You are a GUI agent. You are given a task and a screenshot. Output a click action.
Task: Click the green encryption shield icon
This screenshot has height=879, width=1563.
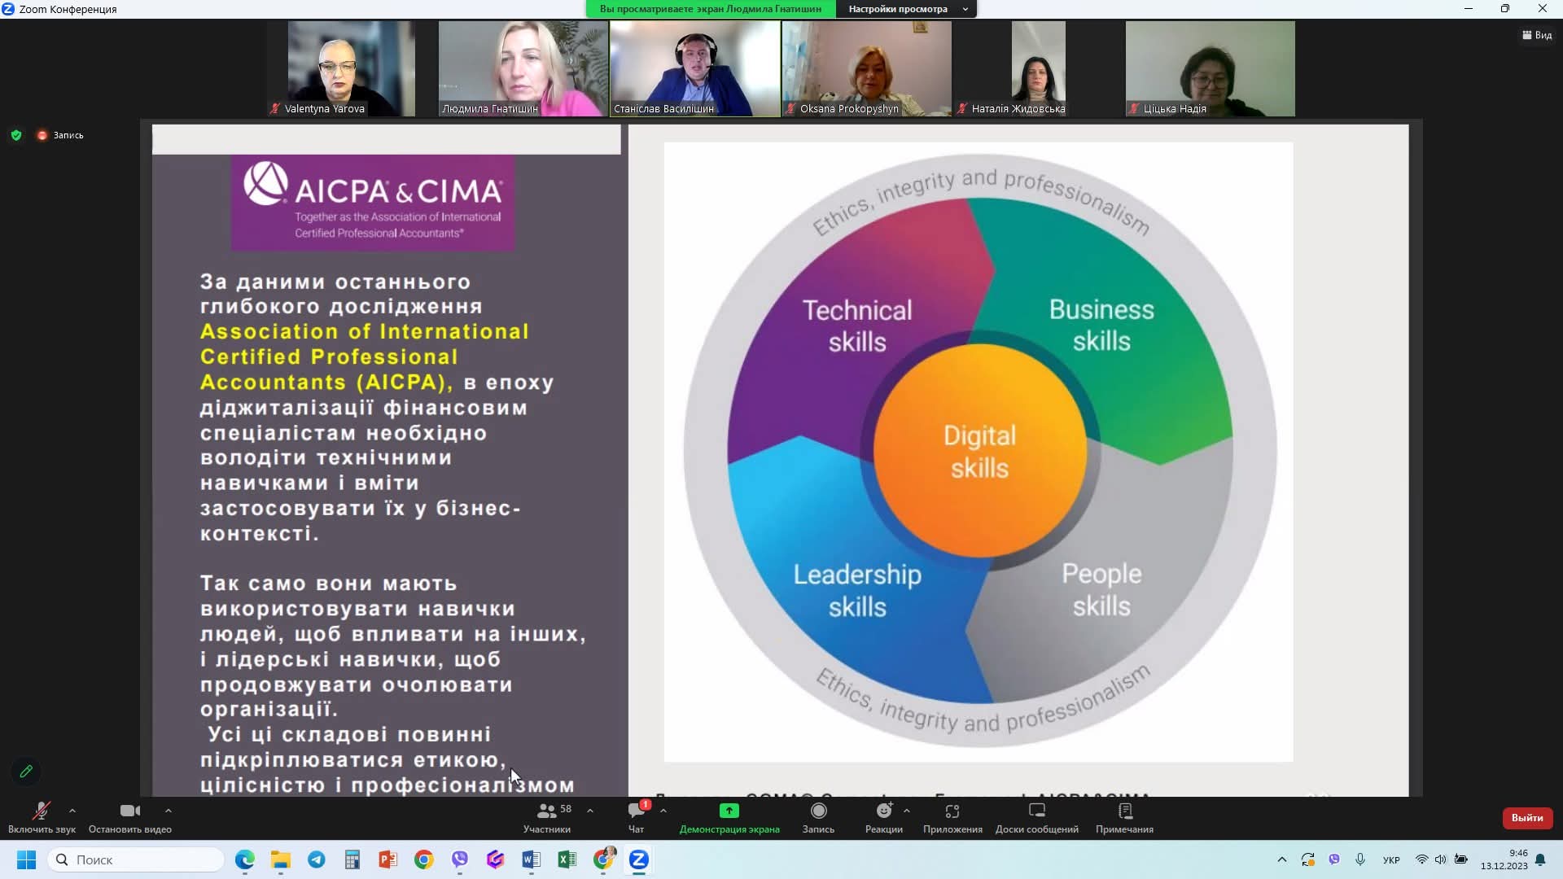click(x=16, y=135)
